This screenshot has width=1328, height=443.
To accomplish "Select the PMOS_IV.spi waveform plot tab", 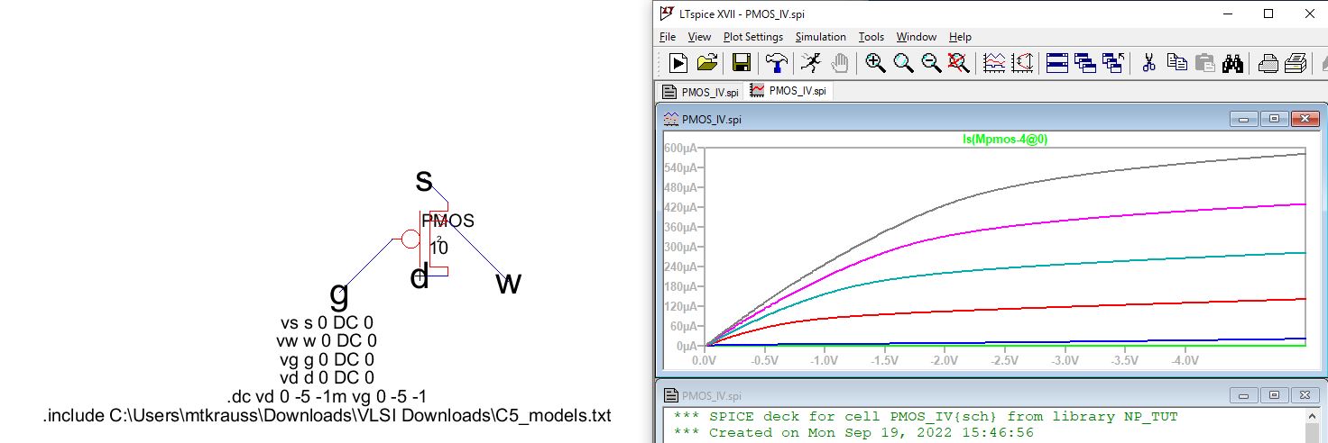I will click(789, 91).
